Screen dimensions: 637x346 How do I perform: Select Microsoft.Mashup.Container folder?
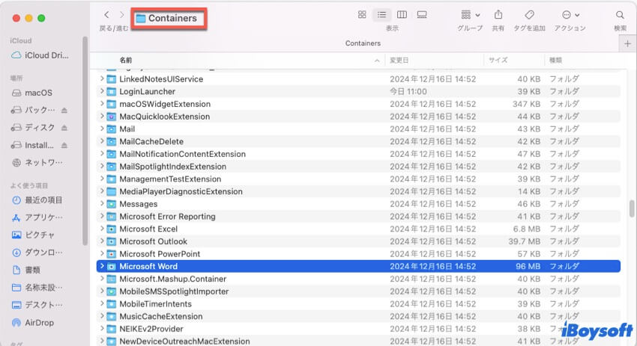[x=358, y=279]
